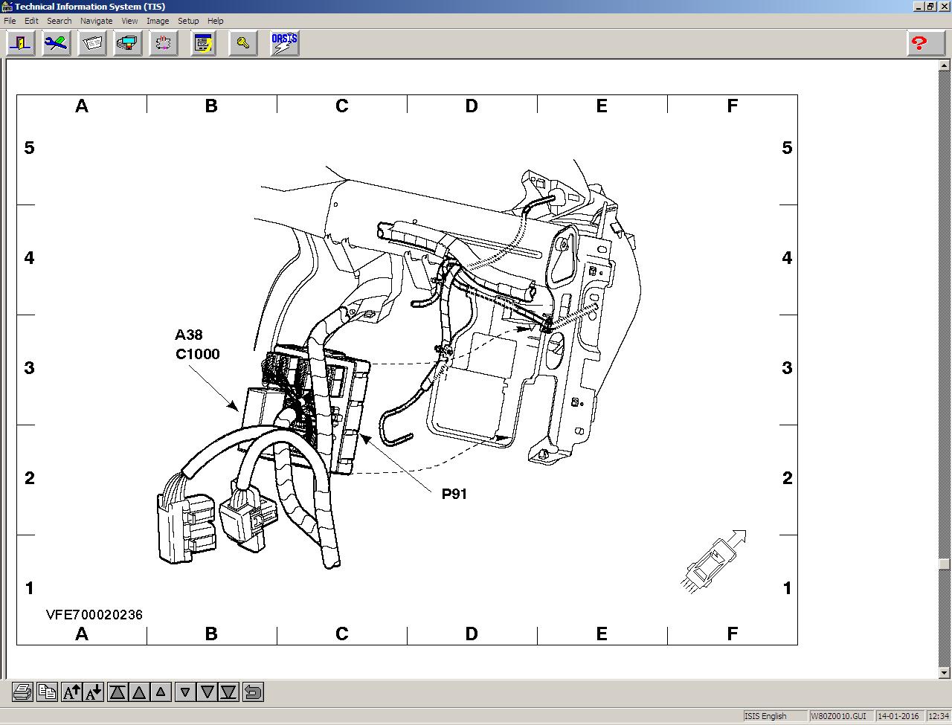Click the vertical scrollbar thumb

[x=945, y=564]
